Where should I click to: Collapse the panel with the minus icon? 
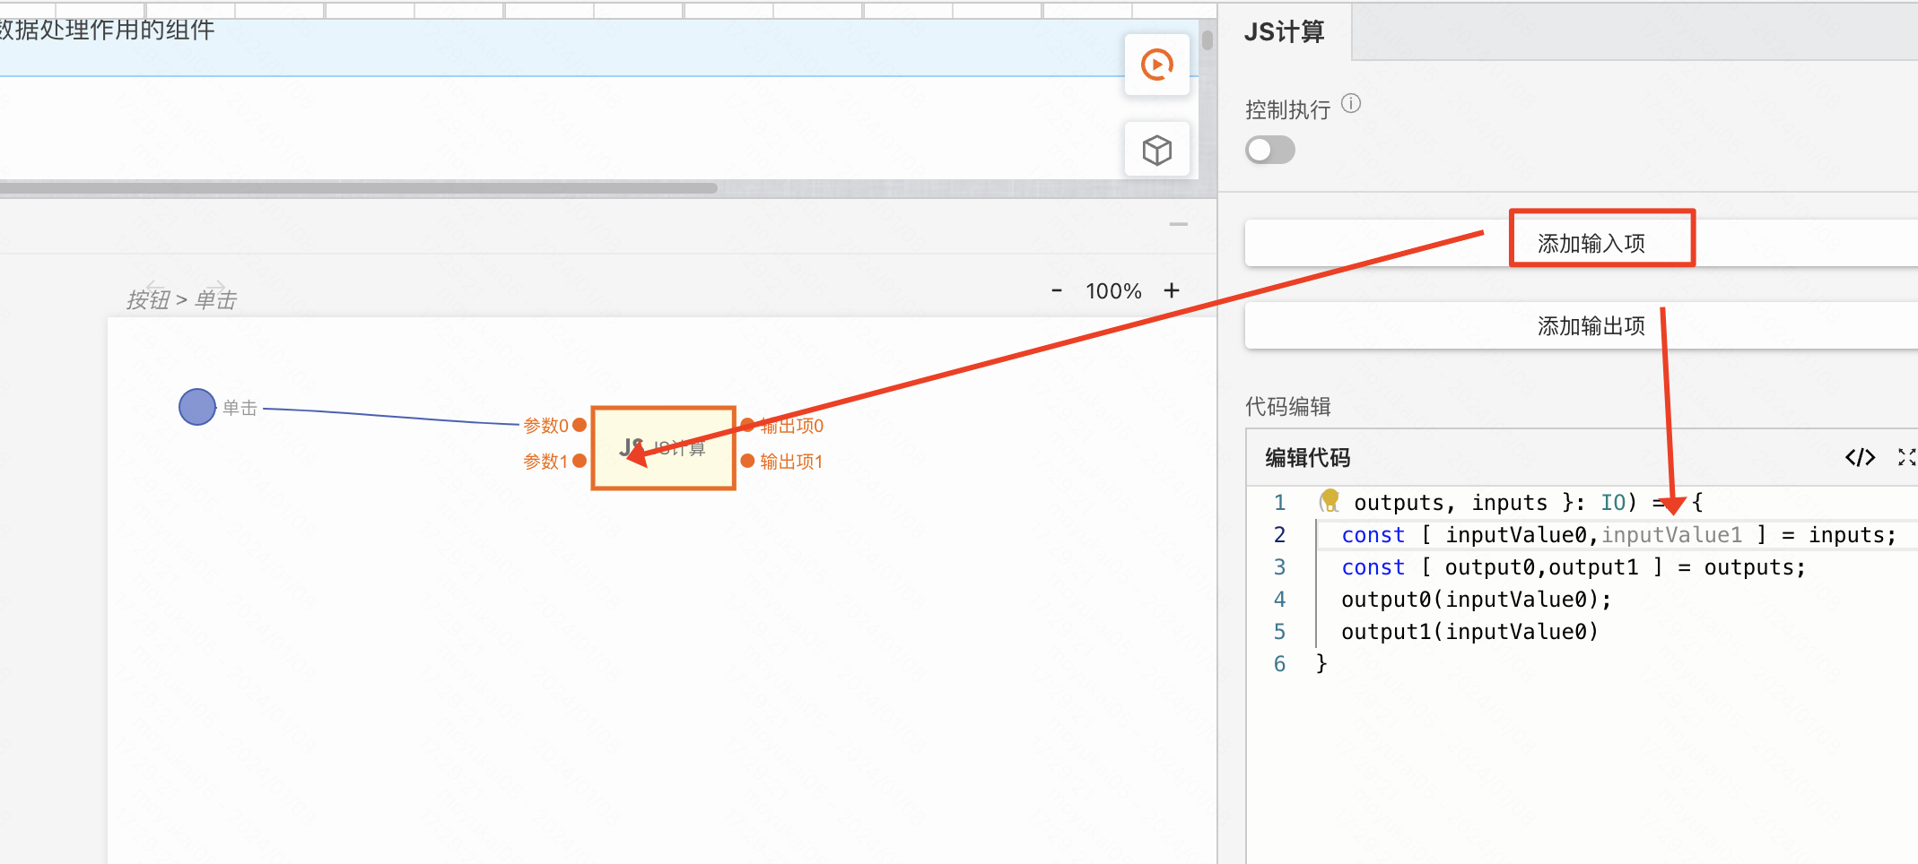tap(1179, 224)
